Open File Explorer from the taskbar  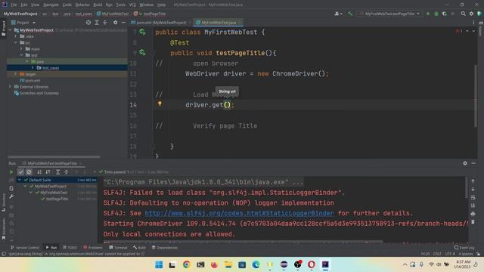point(228,264)
